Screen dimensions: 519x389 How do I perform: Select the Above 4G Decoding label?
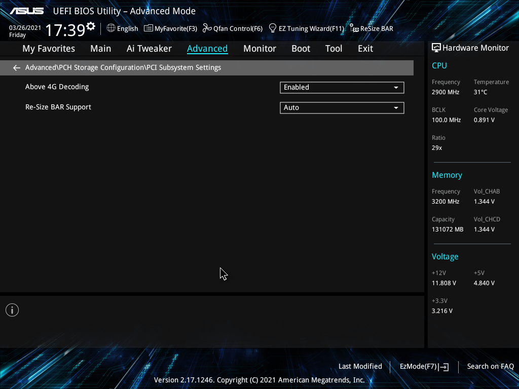57,87
